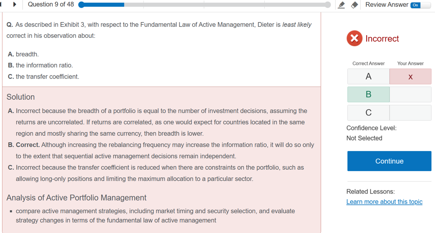This screenshot has height=233, width=435.
Task: Select the highlighter pen tool
Action: (x=341, y=5)
